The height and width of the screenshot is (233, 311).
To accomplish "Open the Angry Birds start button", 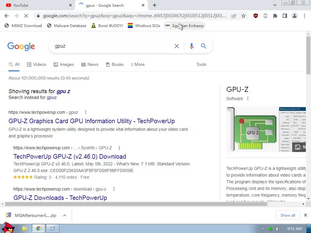I will click(x=8, y=228).
